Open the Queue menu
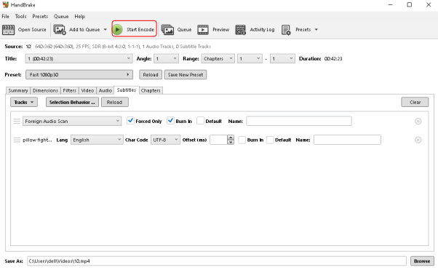The width and height of the screenshot is (438, 270). [61, 17]
